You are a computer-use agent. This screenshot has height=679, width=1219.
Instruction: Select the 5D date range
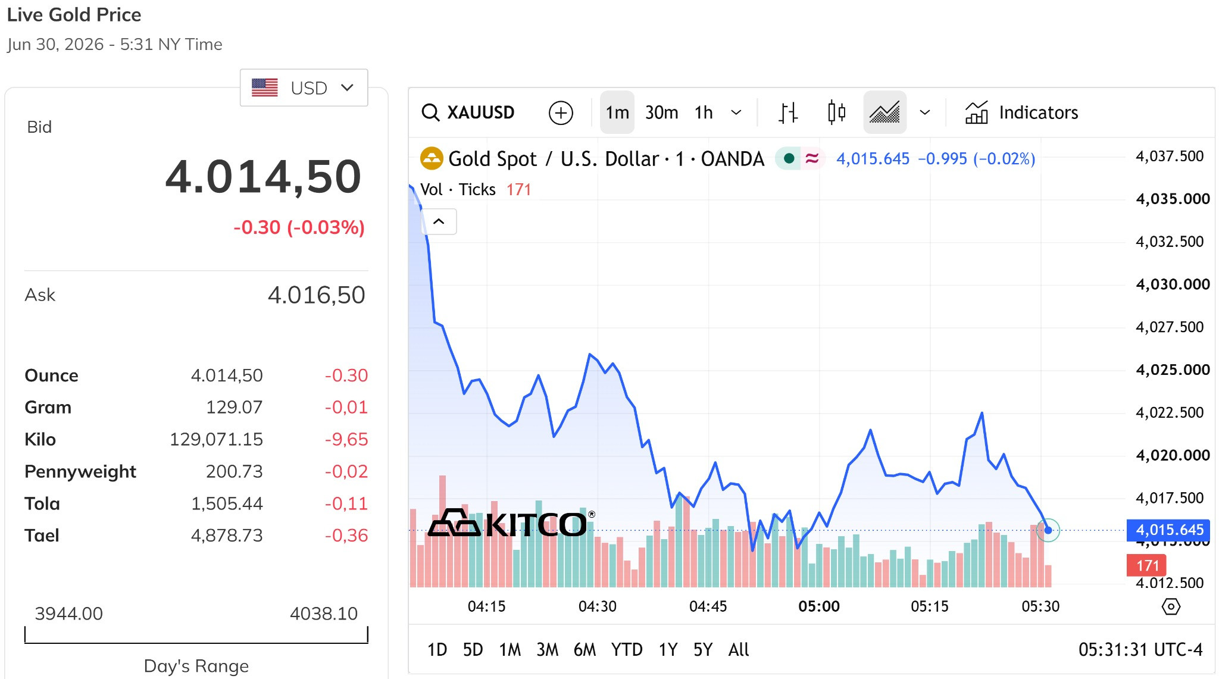coord(473,649)
